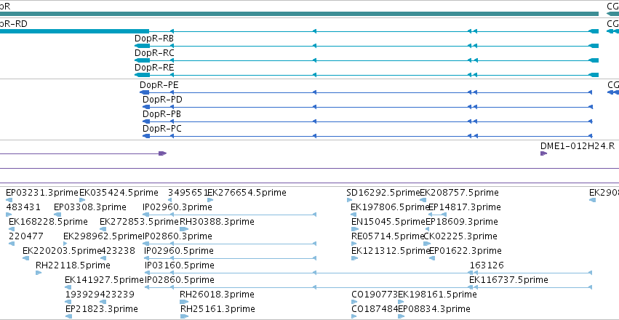This screenshot has height=320, width=619.
Task: Open EST label EK141927.5prime
Action: 105,280
